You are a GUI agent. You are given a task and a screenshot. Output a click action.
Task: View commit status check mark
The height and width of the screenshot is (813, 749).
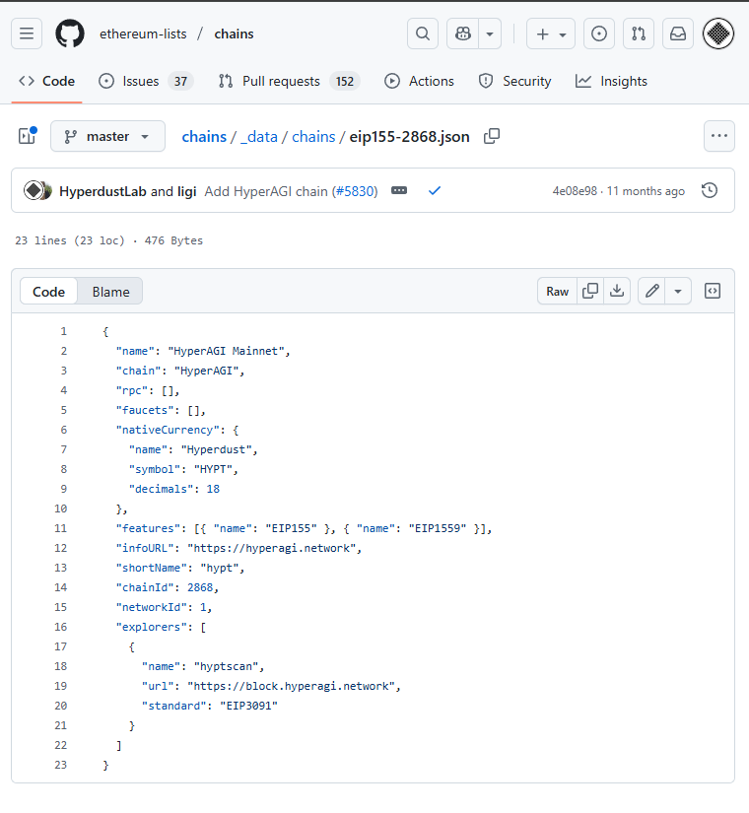[435, 191]
